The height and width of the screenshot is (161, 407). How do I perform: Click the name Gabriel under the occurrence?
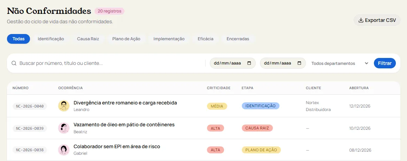(x=80, y=153)
